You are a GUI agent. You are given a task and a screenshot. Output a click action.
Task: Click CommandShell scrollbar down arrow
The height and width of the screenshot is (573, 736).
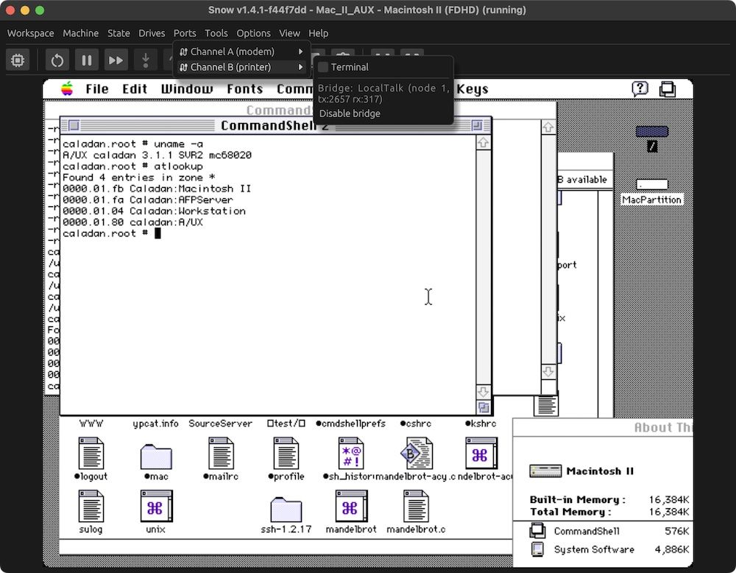[x=484, y=392]
